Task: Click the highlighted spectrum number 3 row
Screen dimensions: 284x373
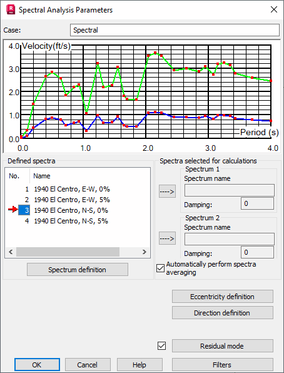Action: 24,210
